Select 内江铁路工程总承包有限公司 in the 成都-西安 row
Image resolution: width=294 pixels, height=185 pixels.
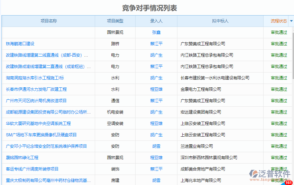[x=207, y=55]
